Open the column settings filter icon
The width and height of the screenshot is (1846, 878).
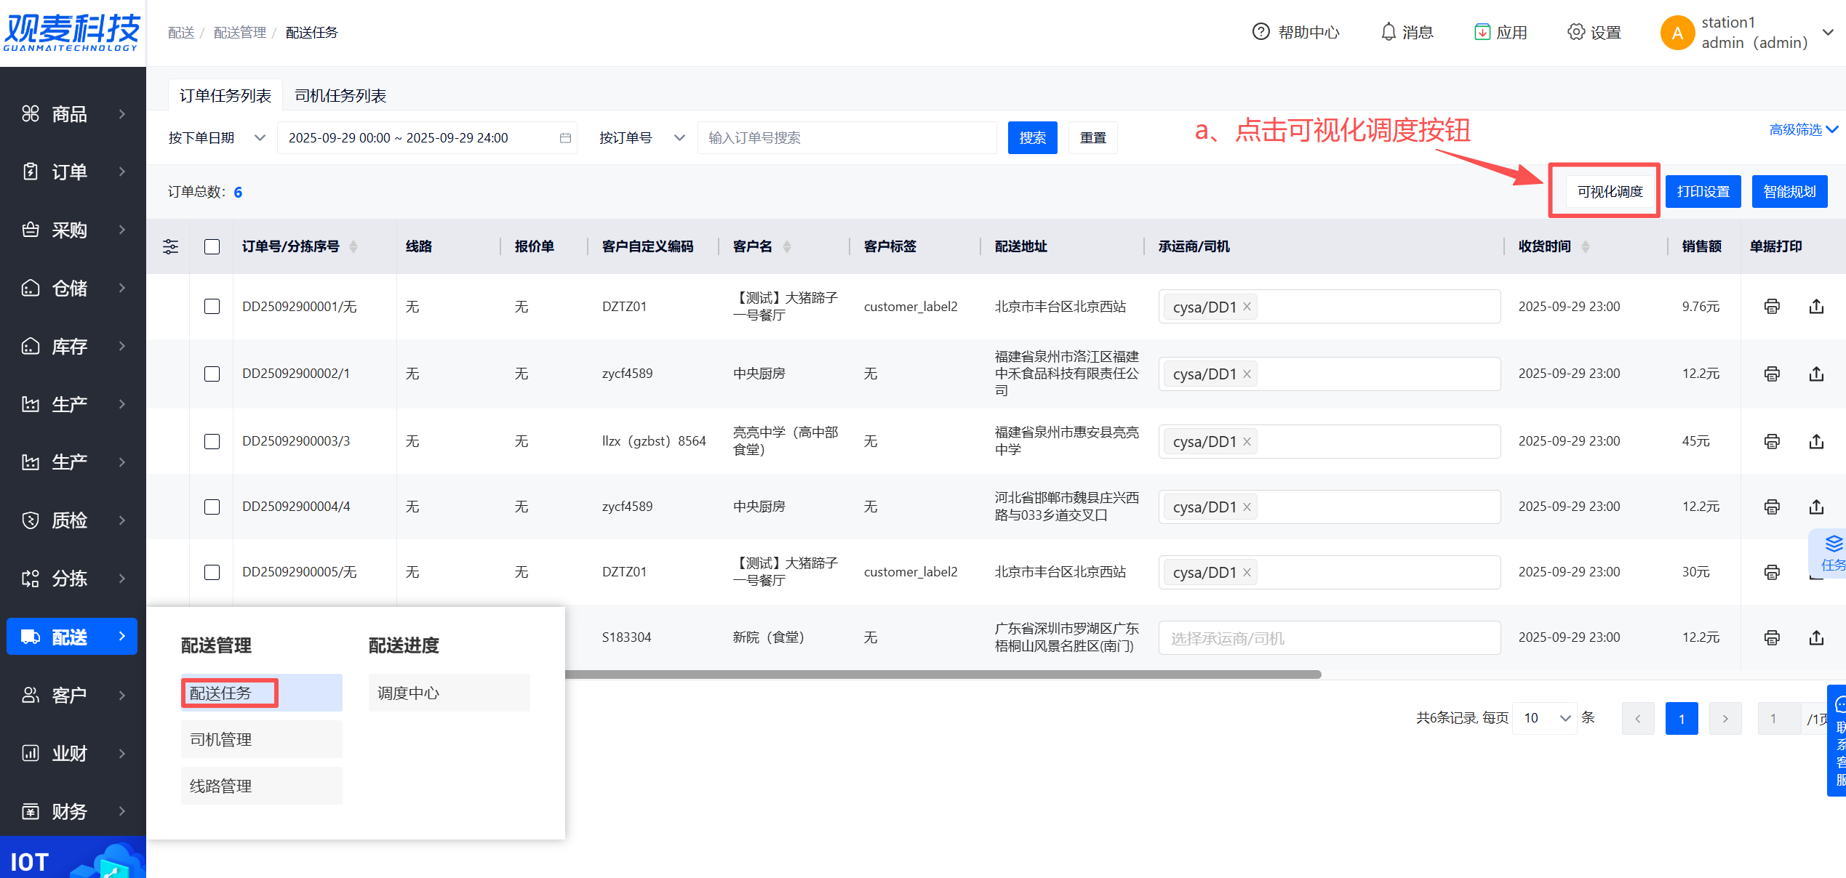point(170,246)
